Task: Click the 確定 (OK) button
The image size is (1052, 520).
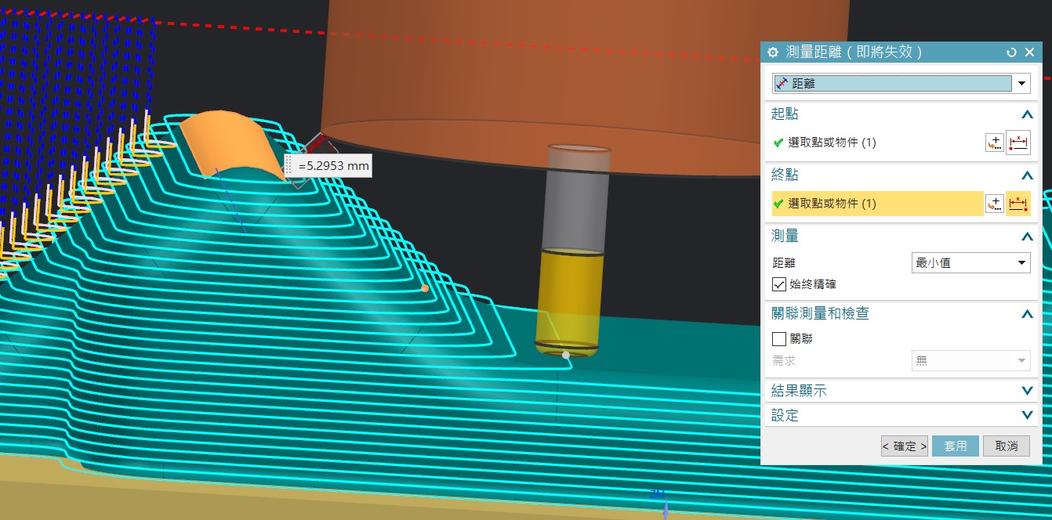Action: click(x=904, y=446)
